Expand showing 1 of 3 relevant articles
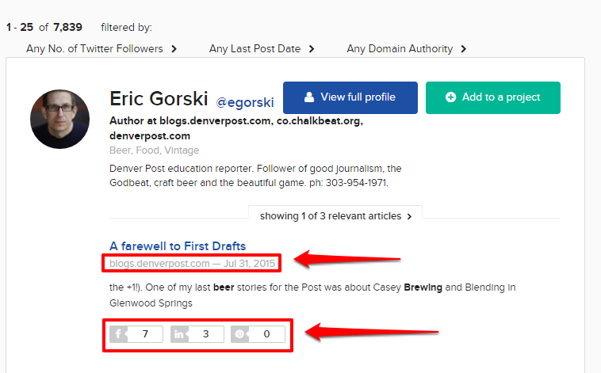The height and width of the screenshot is (373, 601). [335, 215]
